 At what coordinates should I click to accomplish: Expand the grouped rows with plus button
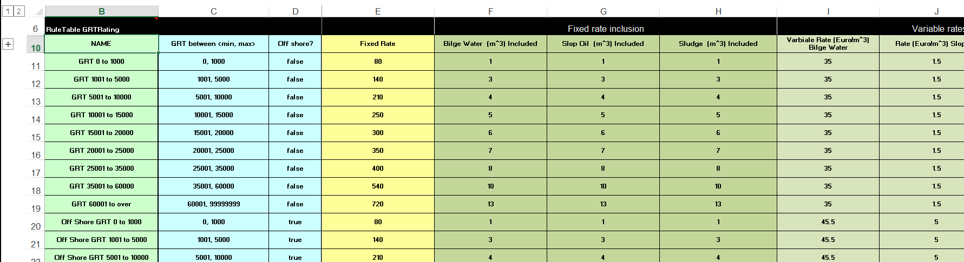pos(8,44)
